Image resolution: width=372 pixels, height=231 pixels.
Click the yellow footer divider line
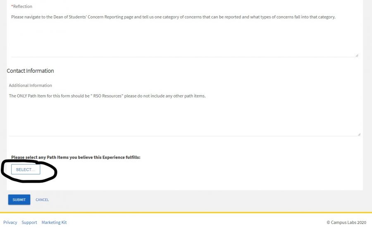pyautogui.click(x=186, y=212)
